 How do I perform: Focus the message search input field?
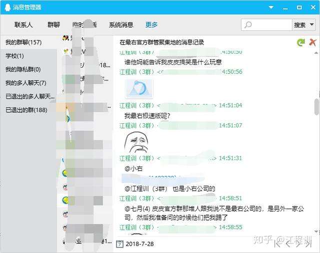(x=266, y=24)
